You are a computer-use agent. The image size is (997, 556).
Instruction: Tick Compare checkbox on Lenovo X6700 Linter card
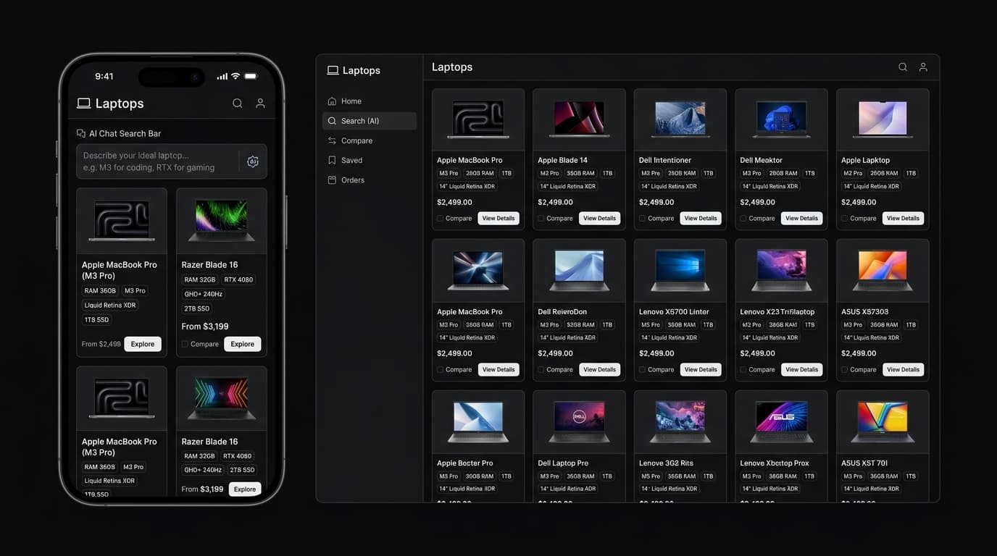643,369
